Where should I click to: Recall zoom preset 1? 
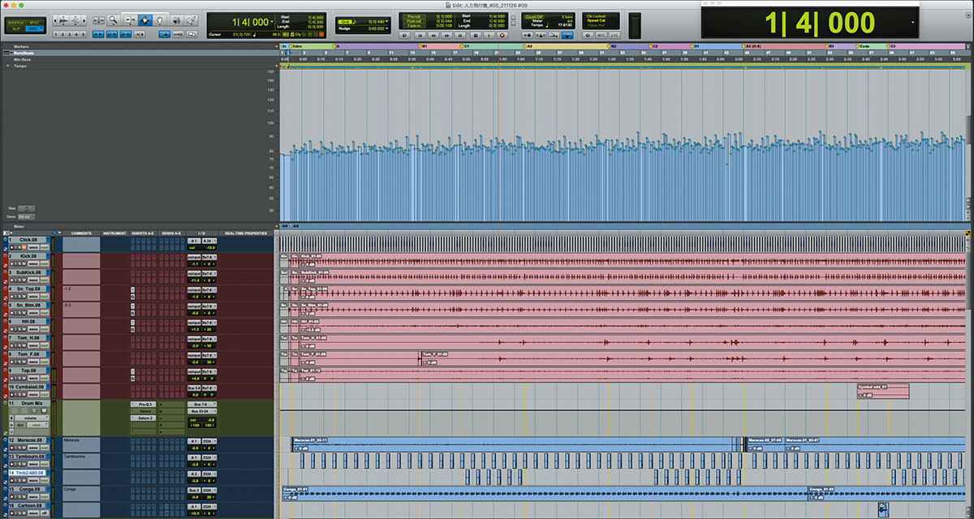56,34
